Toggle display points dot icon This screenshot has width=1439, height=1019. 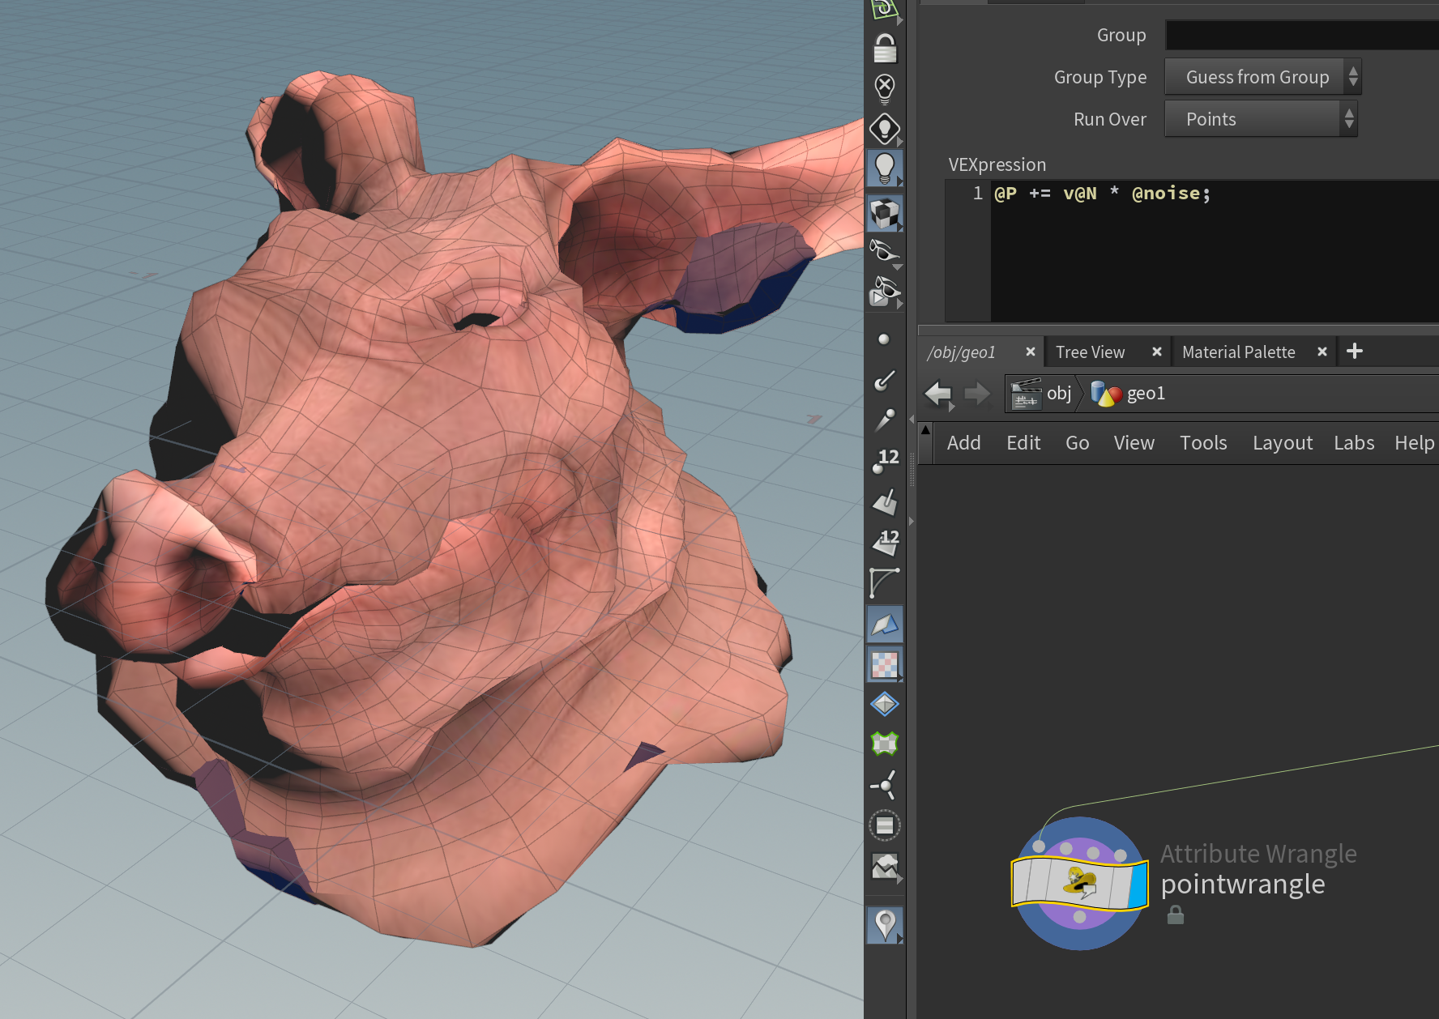pyautogui.click(x=884, y=339)
